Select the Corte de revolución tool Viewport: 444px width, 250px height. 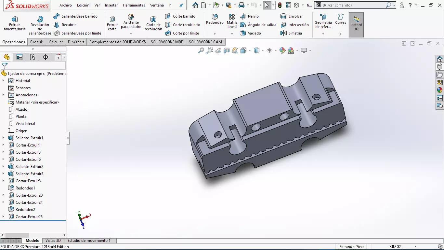tap(153, 23)
